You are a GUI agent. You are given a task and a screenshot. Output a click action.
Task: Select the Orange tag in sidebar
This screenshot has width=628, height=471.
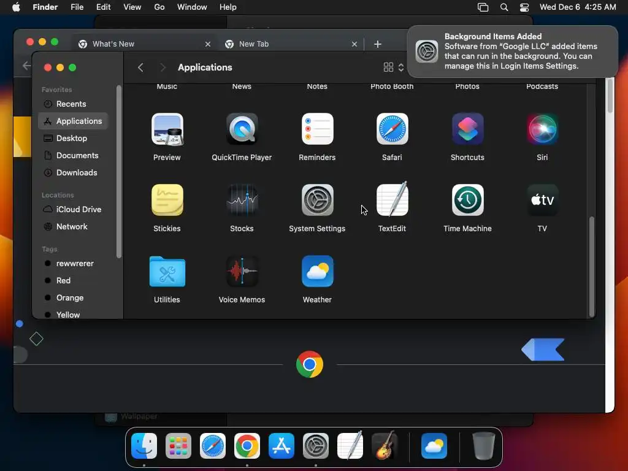(74, 298)
